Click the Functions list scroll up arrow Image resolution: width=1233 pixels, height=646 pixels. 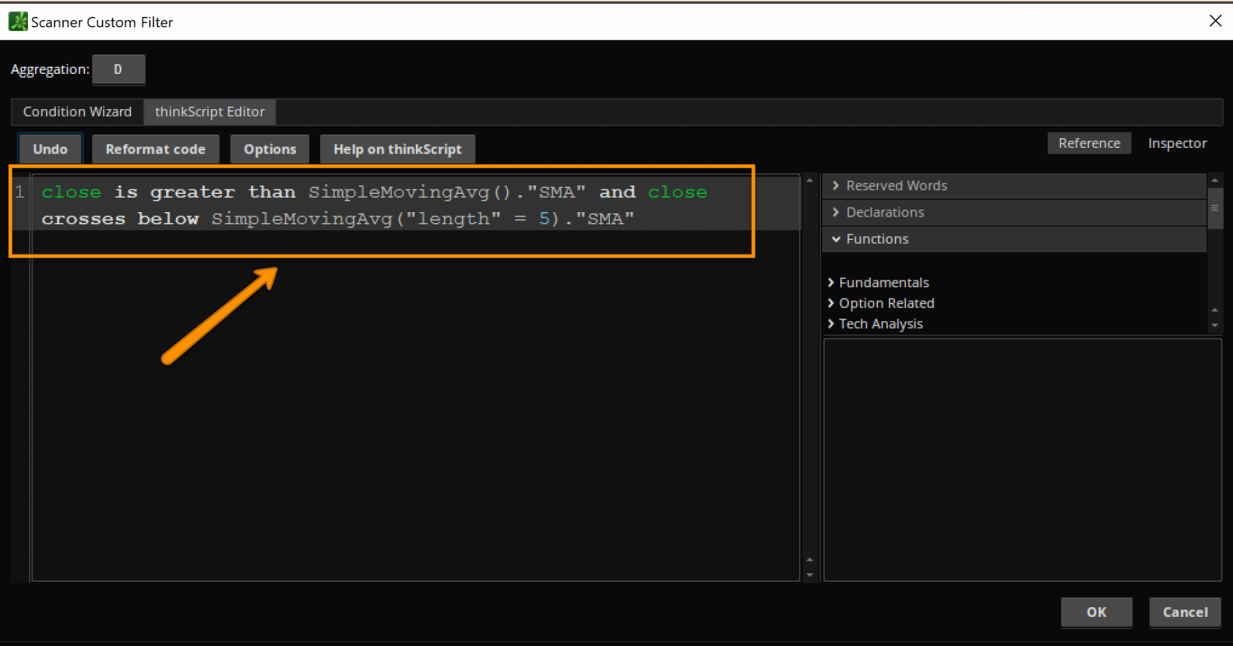click(1215, 310)
